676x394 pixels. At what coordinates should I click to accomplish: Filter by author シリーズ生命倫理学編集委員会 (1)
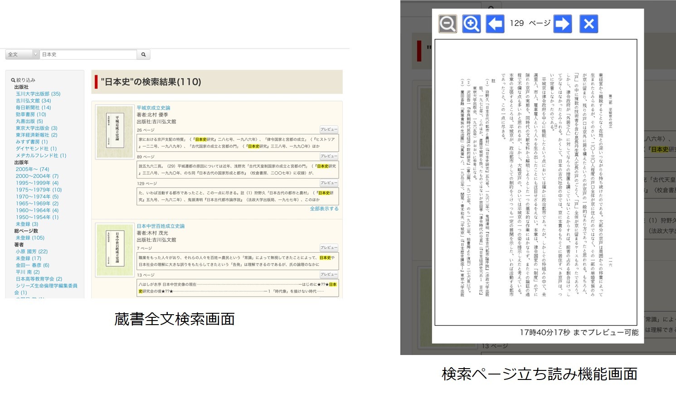tap(46, 289)
